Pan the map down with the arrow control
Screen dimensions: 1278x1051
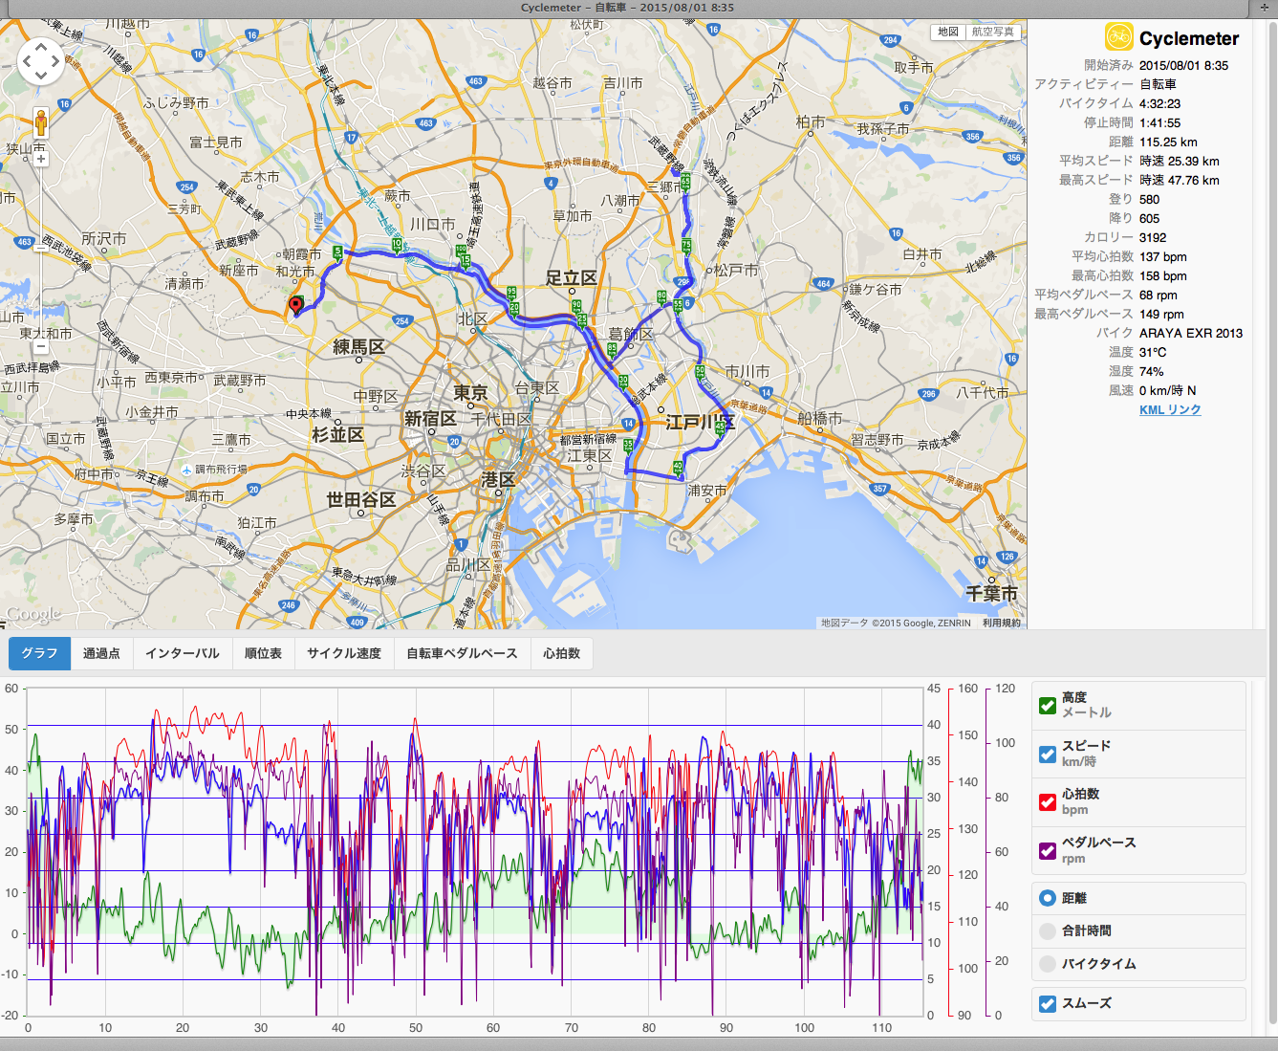41,77
